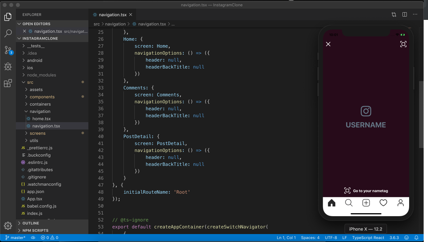Tap the nametag scan icon in the simulator

pos(403,44)
